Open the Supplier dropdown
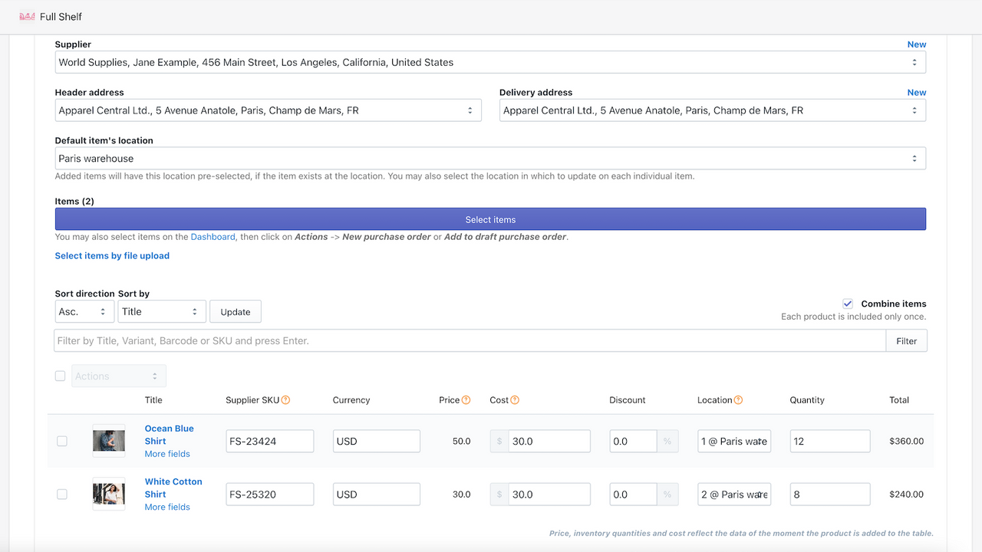 490,62
